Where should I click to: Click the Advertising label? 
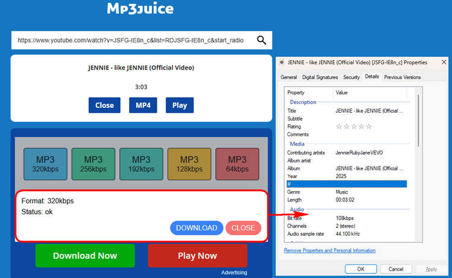[234, 273]
